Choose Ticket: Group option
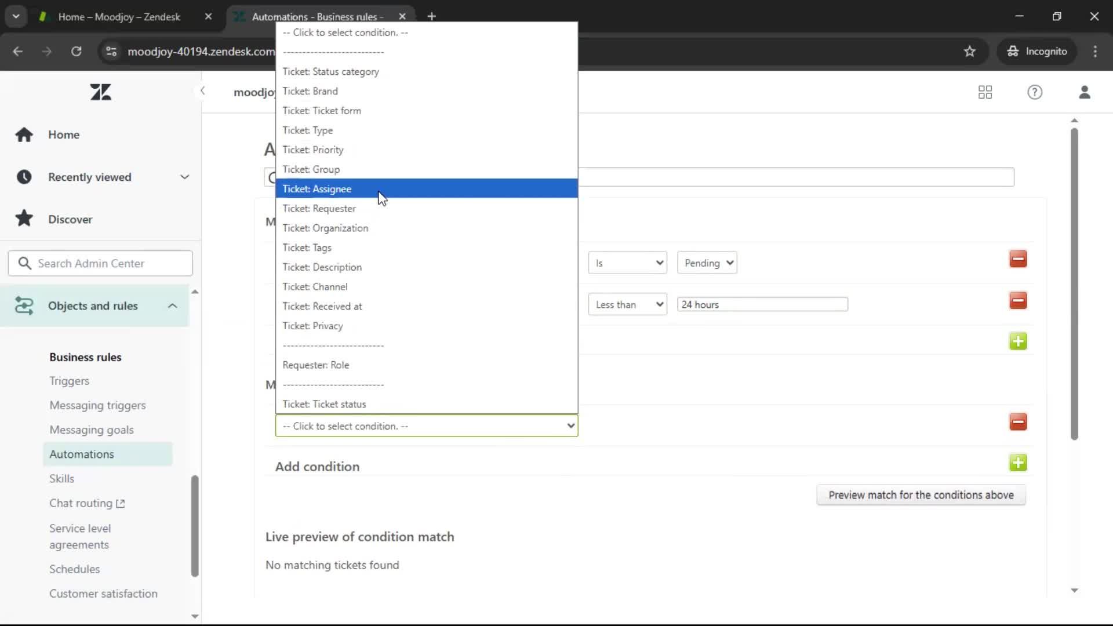 427,169
